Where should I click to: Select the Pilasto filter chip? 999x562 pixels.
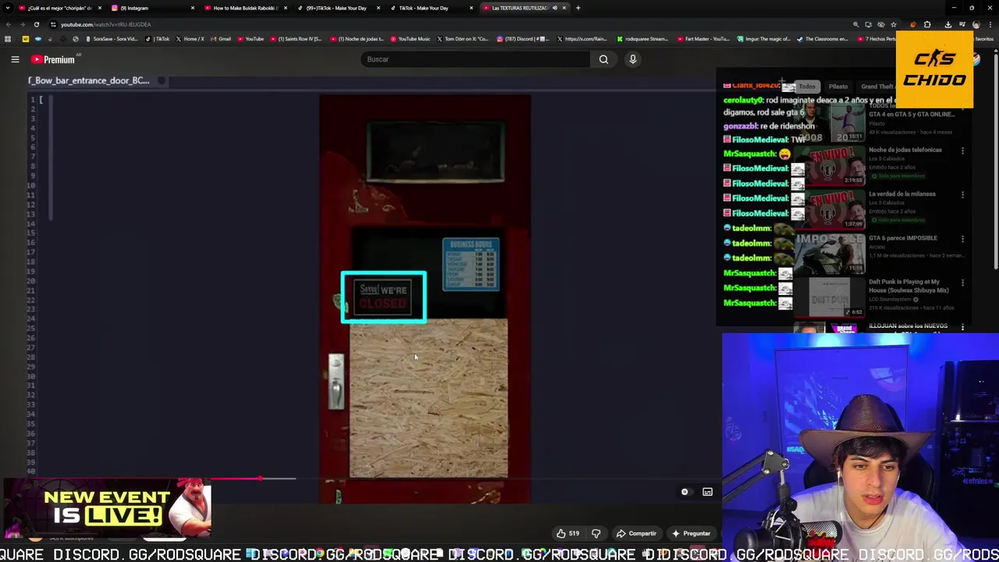coord(838,87)
